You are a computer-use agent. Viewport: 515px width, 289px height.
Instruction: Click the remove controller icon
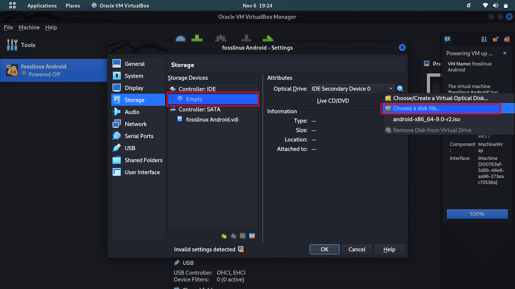(233, 236)
